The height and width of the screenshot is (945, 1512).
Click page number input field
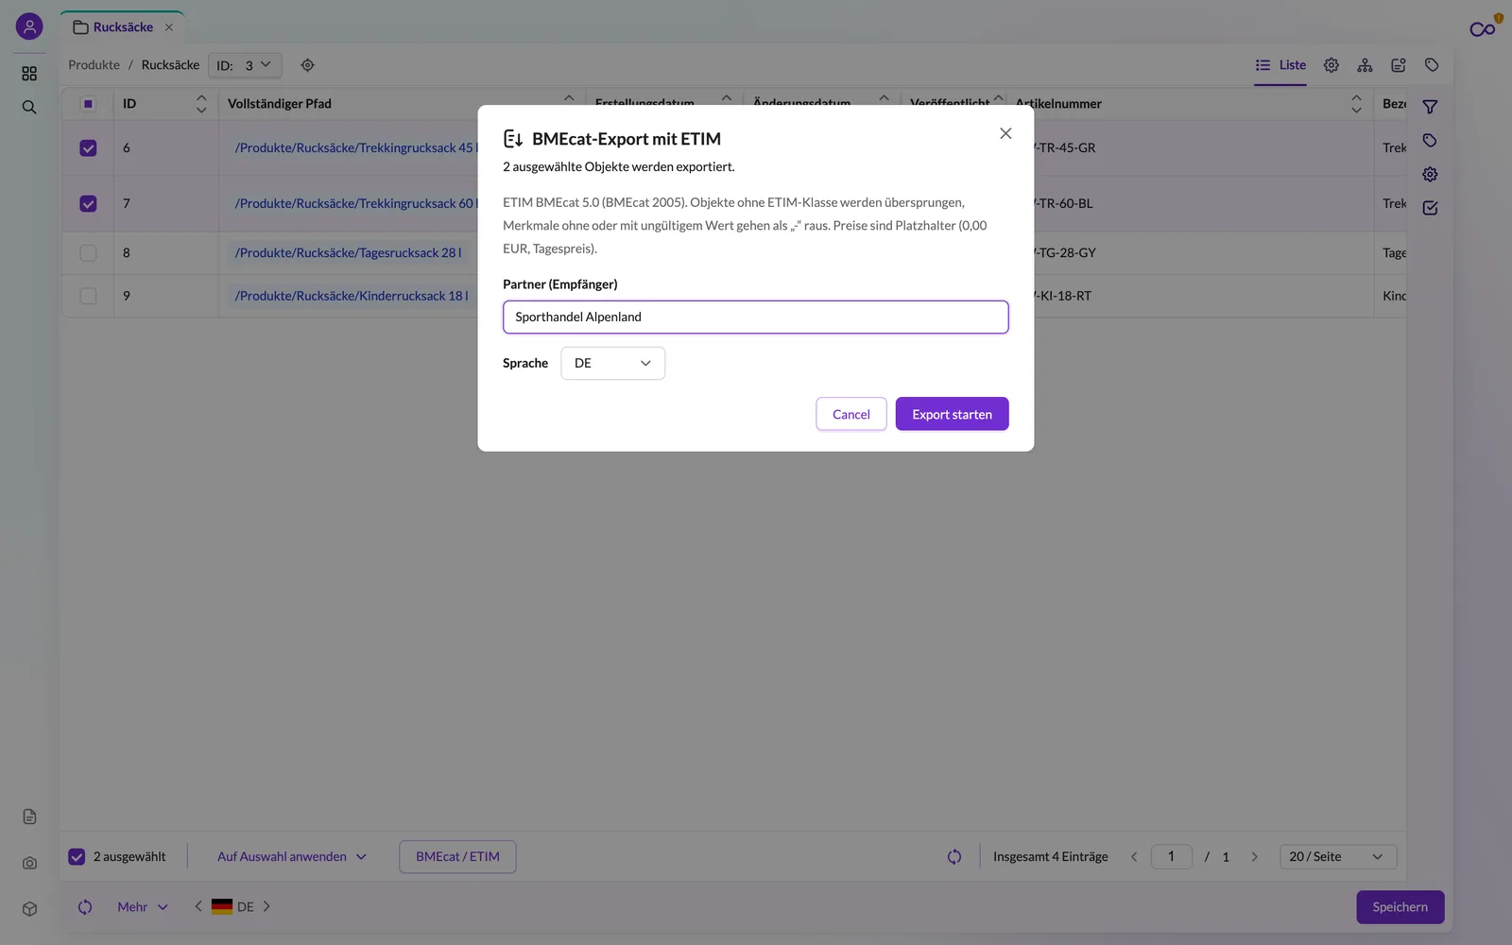coord(1171,857)
